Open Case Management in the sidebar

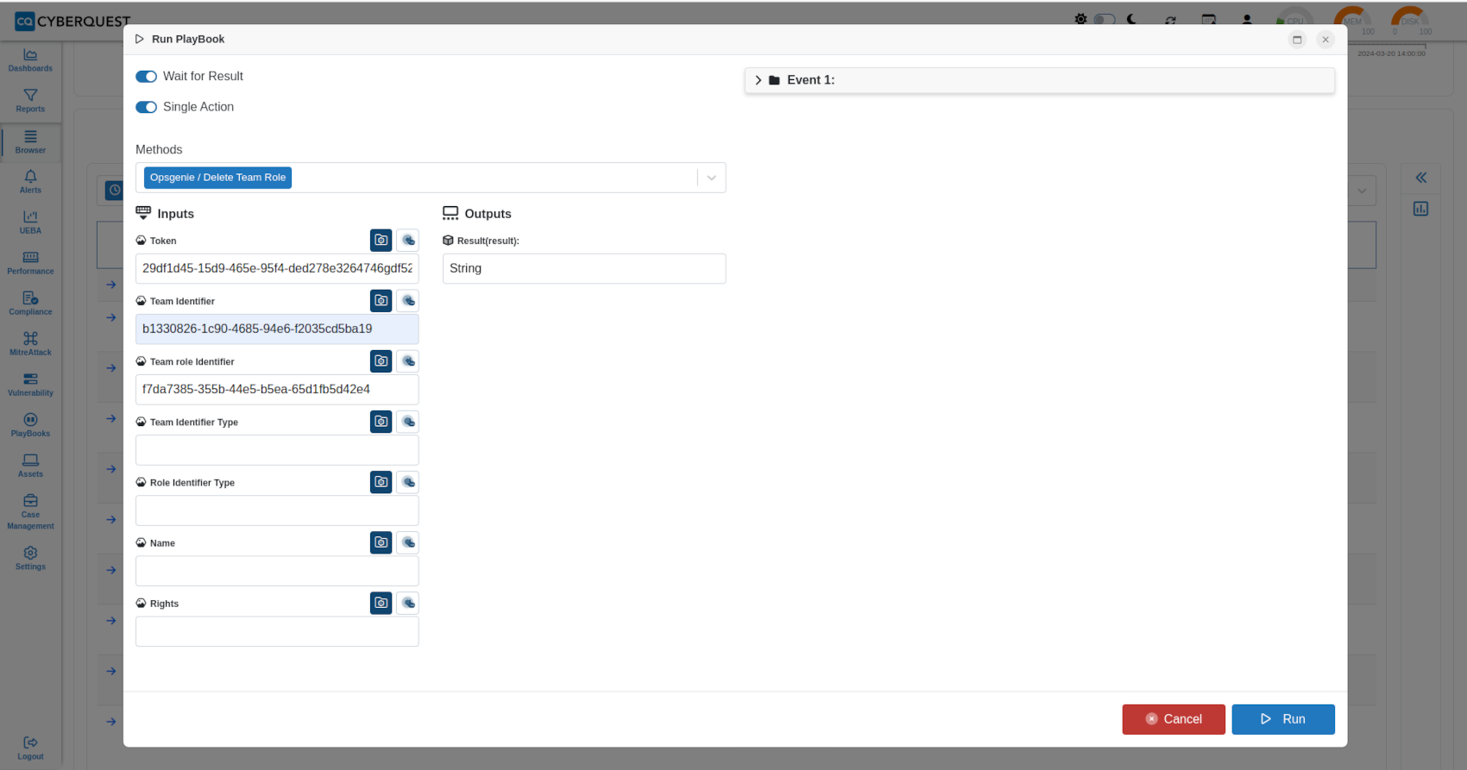[x=30, y=512]
